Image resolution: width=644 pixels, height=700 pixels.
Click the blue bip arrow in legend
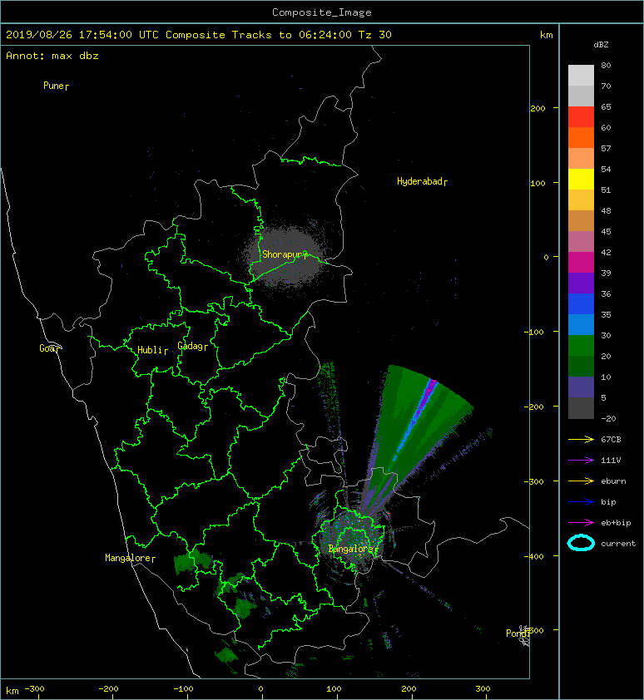pos(581,502)
